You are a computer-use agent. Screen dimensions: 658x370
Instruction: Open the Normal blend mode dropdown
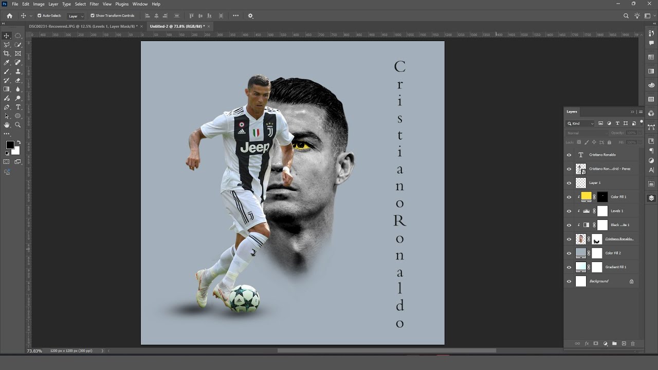586,133
